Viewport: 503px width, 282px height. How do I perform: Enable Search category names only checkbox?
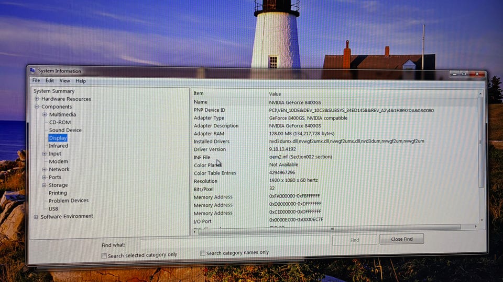pyautogui.click(x=203, y=253)
